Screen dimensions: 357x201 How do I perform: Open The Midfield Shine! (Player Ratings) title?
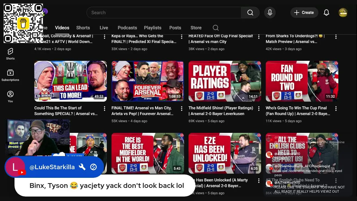coord(221,111)
